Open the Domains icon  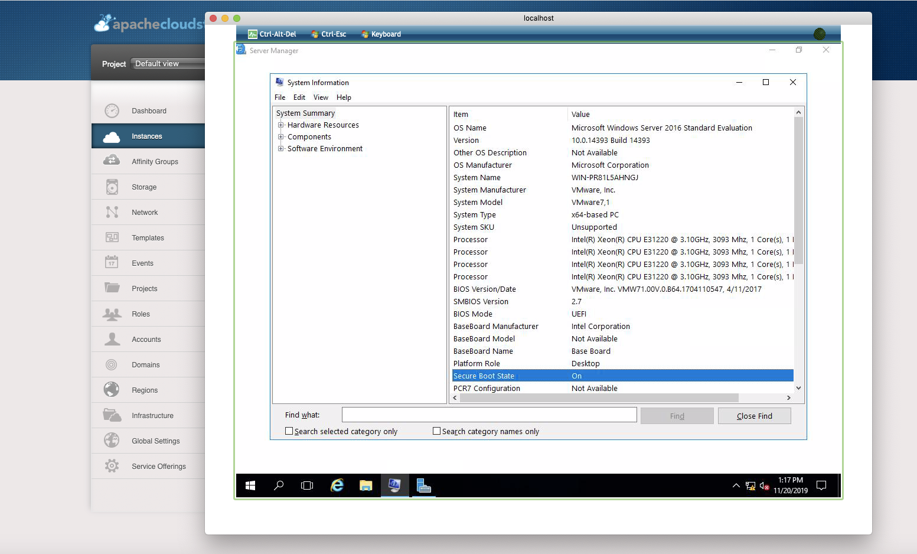pos(112,364)
